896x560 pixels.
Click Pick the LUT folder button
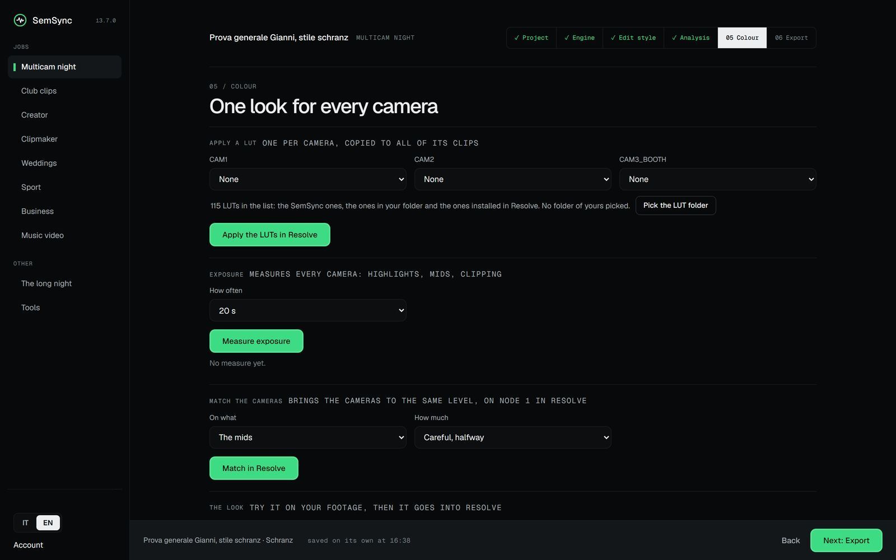675,206
